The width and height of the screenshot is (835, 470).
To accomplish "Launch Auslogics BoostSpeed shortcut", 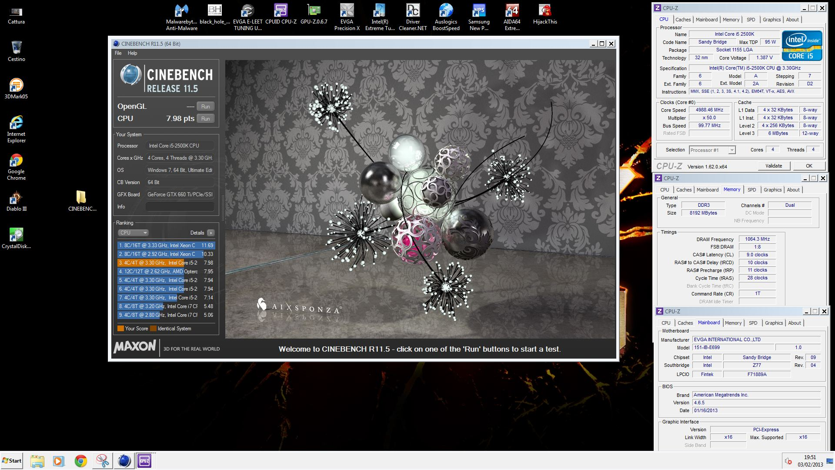I will point(446,17).
